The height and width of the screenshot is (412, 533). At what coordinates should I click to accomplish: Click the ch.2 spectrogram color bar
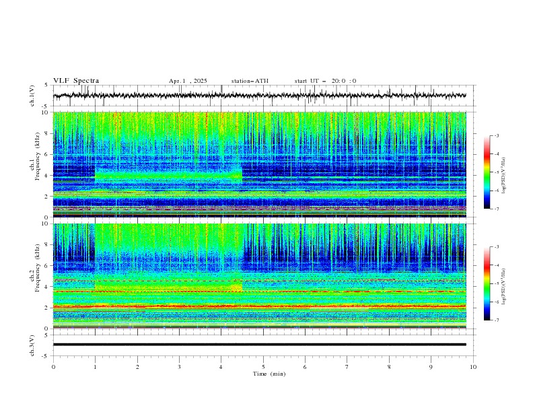pos(487,283)
